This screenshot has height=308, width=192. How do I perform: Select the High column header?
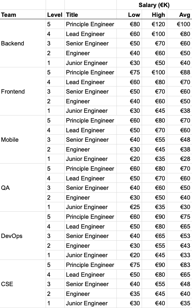click(x=154, y=15)
